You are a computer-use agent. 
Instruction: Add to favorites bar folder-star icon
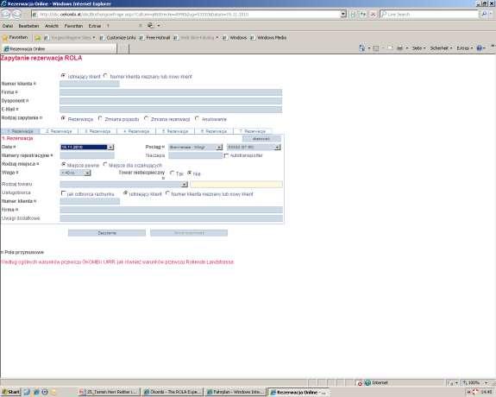tap(38, 38)
